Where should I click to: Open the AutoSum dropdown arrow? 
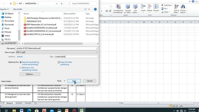[x=172, y=5]
